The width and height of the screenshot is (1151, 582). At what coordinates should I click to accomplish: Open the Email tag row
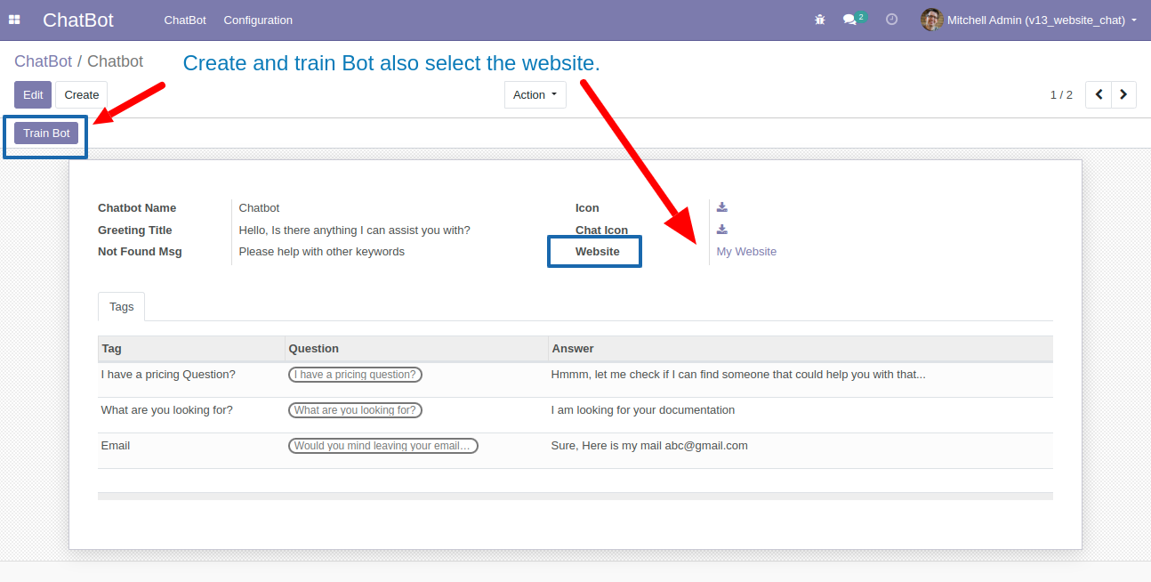coord(116,446)
